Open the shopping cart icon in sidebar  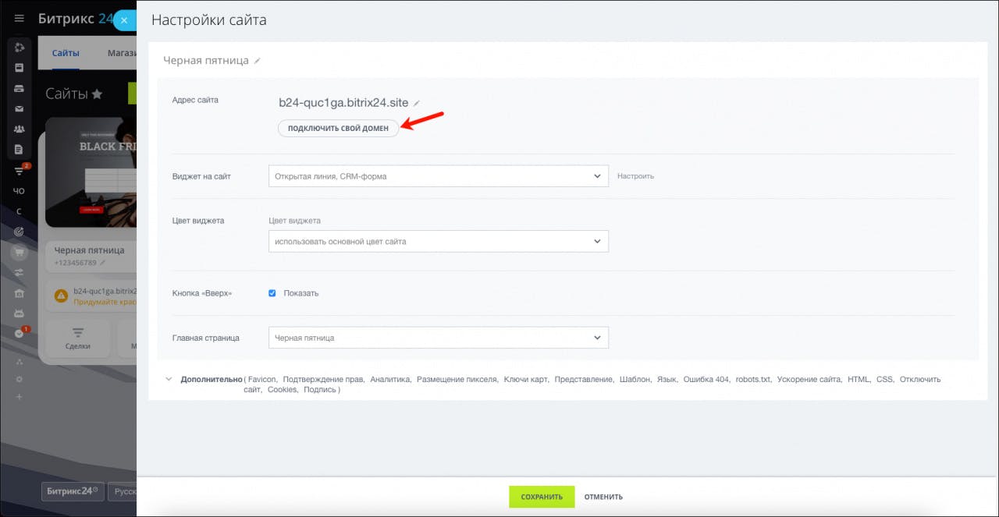point(20,253)
